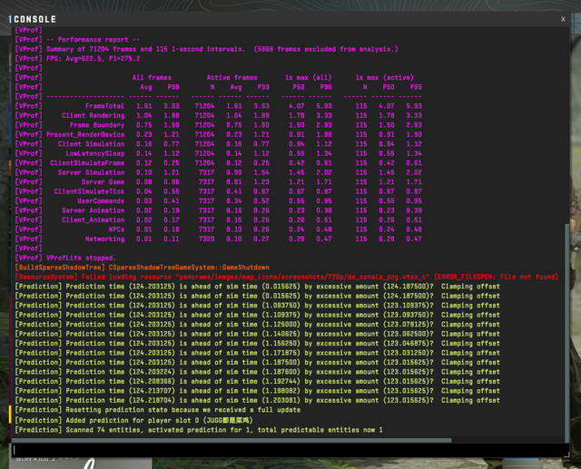
Task: Click the UserCommands row label
Action: click(x=101, y=201)
